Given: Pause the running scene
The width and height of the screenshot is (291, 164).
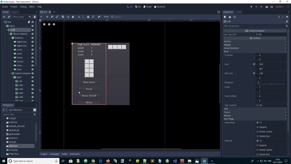Looking at the screenshot, I should pos(256,7).
